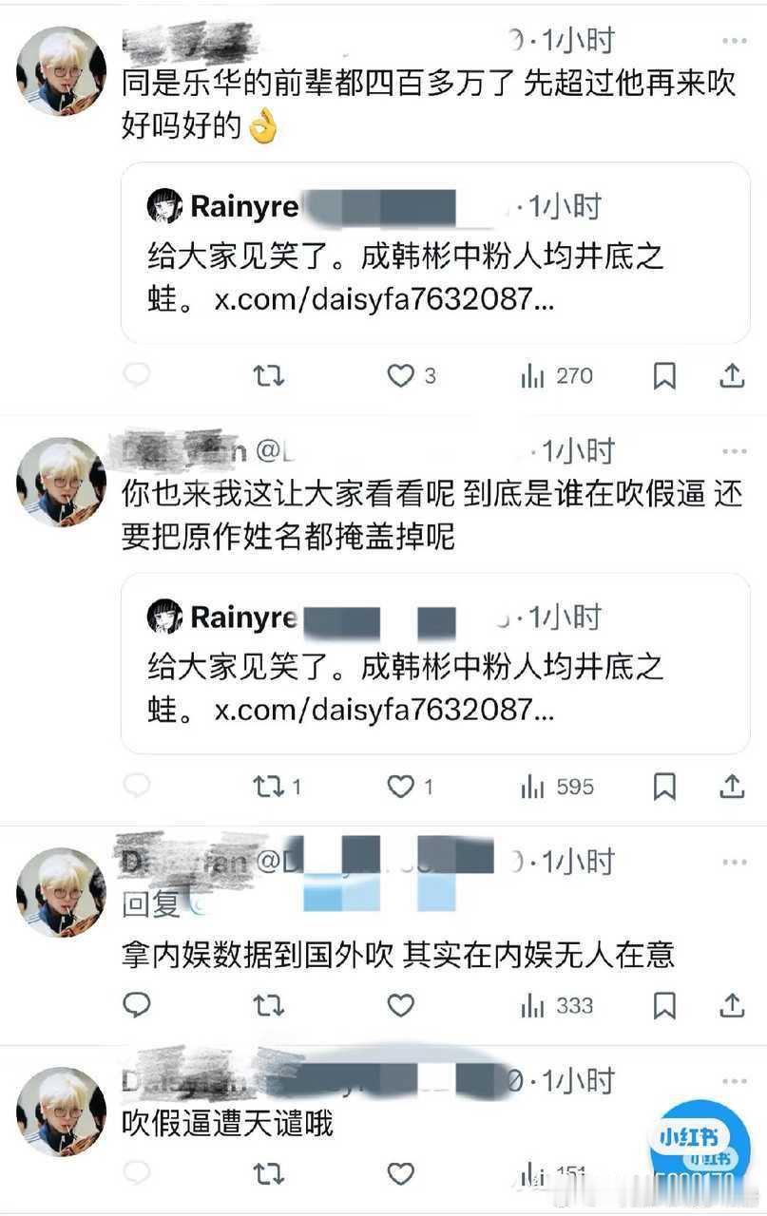View analytics showing 270 views
The height and width of the screenshot is (1216, 767).
pos(556,376)
